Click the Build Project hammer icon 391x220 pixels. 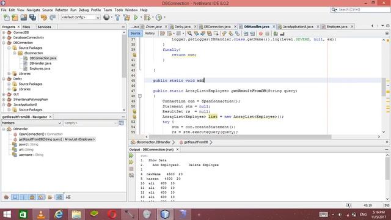point(117,18)
